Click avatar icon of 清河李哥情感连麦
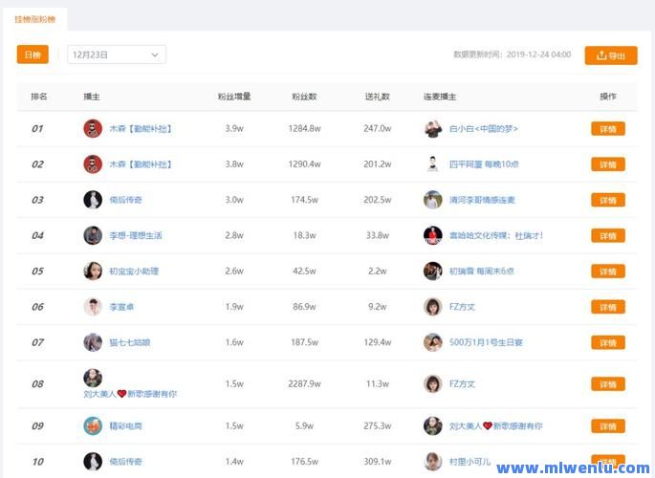 click(433, 200)
